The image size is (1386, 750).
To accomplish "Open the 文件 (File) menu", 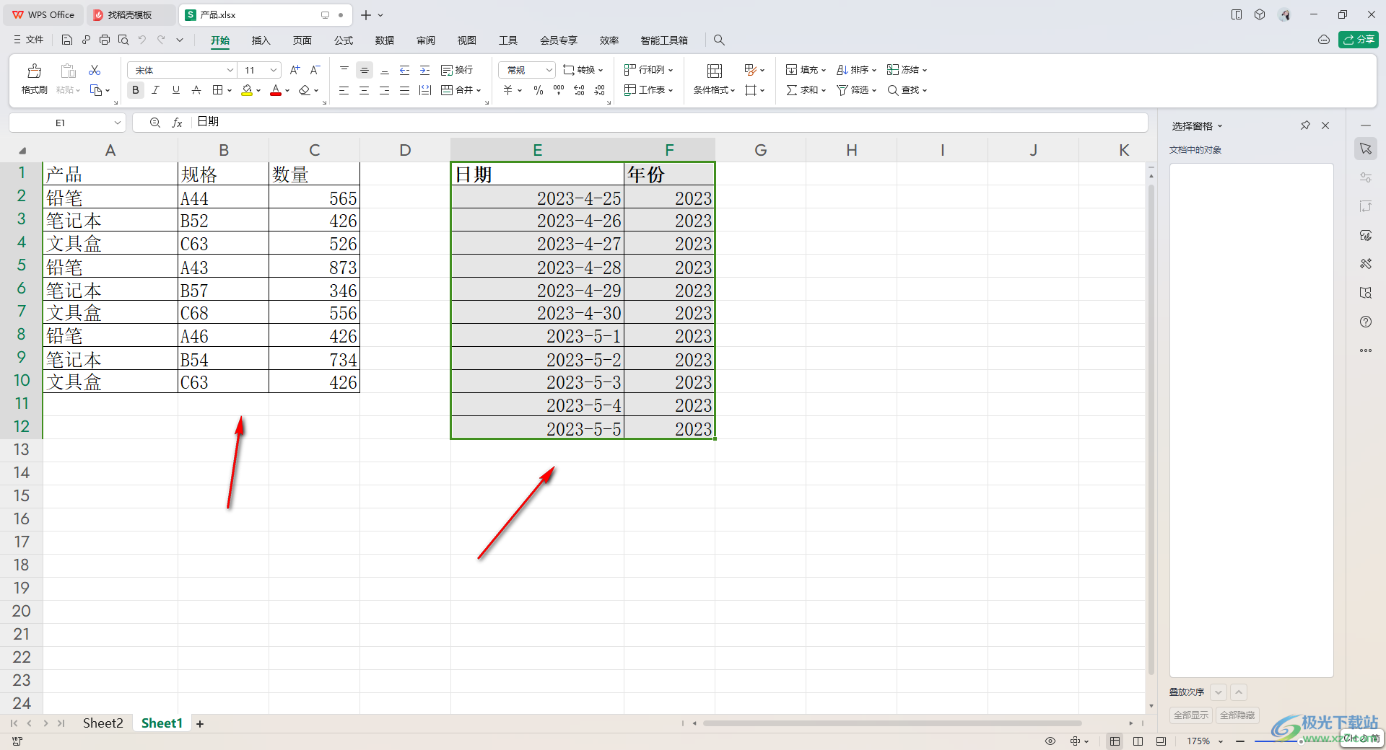I will point(29,40).
